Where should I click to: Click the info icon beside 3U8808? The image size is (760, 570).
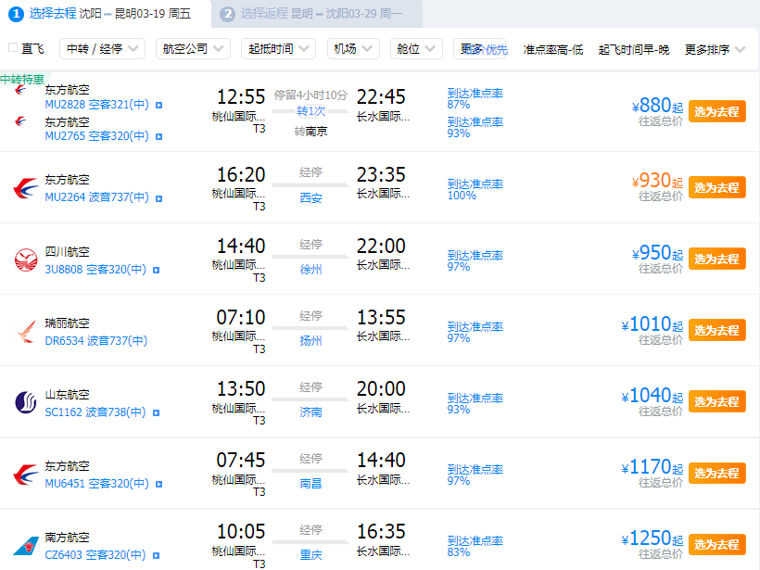click(x=156, y=270)
